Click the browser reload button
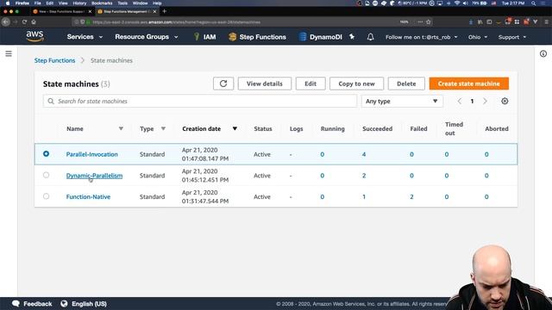The image size is (552, 310). click(24, 22)
